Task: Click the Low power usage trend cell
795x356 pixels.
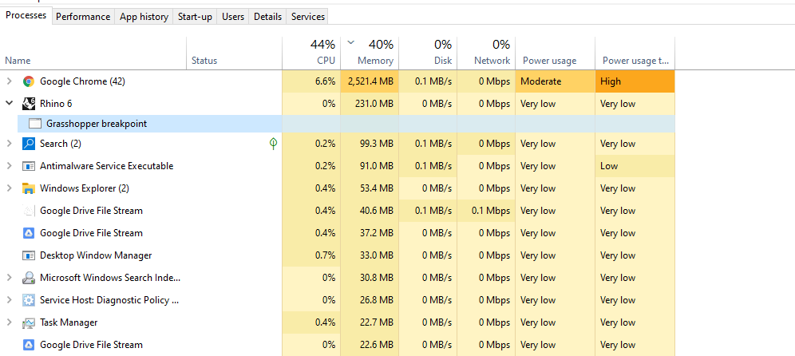Action: coord(635,166)
